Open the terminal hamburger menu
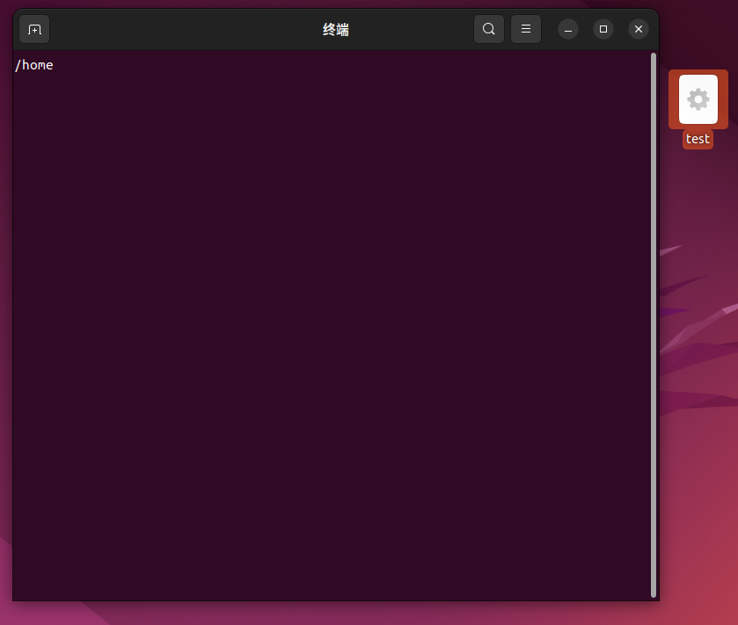The width and height of the screenshot is (738, 625). pos(526,29)
